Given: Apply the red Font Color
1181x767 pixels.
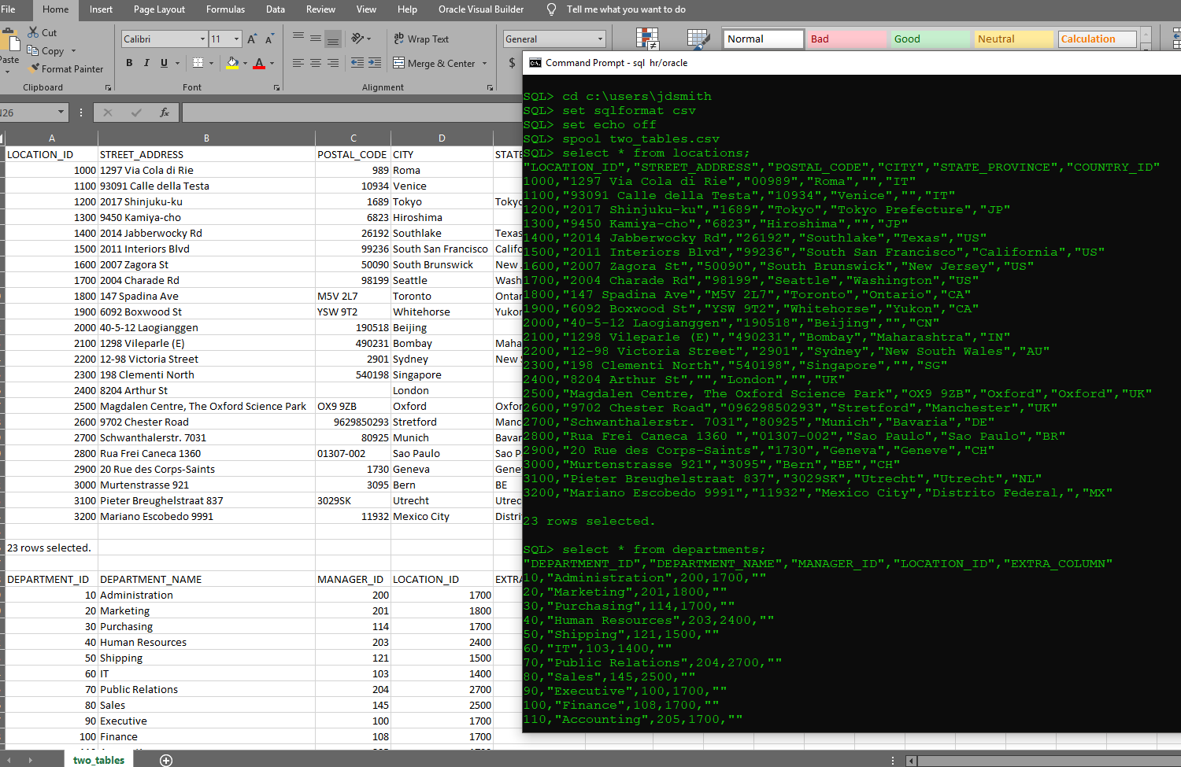Looking at the screenshot, I should [259, 63].
